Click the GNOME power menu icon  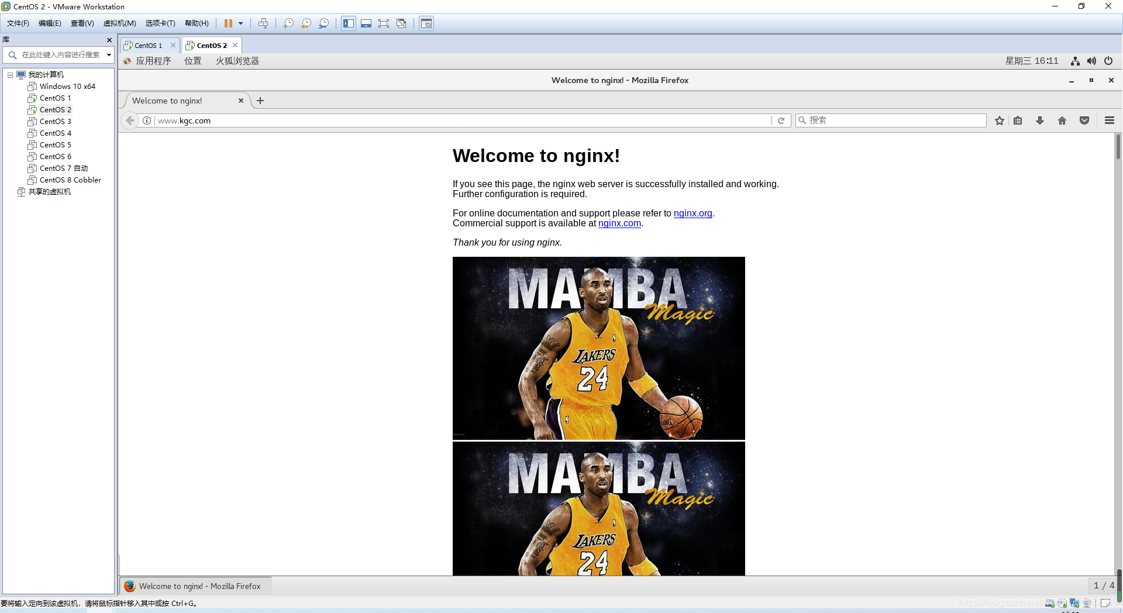1108,61
